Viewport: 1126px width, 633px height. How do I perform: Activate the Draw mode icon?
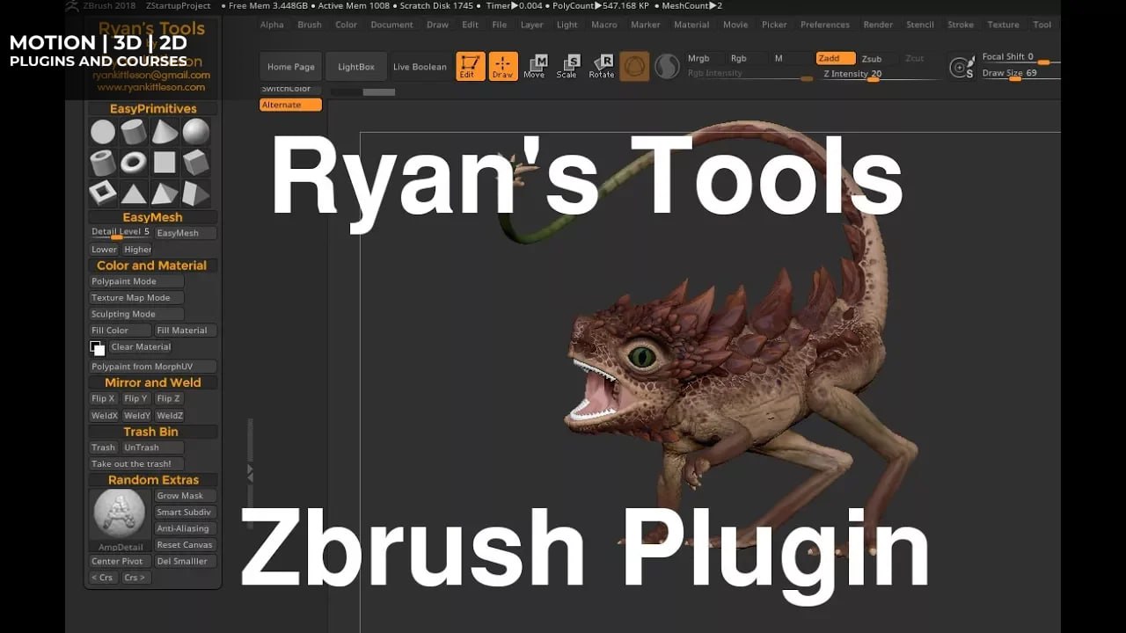tap(503, 66)
